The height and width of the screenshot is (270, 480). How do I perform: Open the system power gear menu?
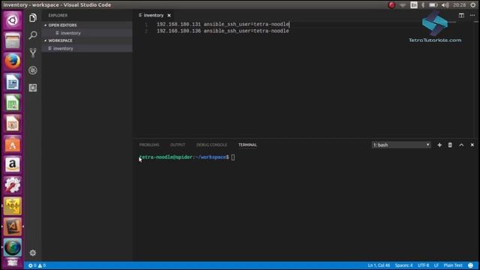[x=473, y=5]
